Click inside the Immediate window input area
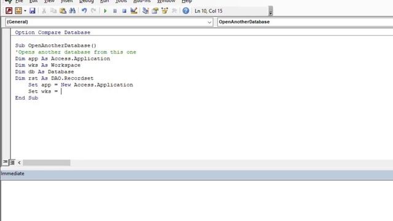The width and height of the screenshot is (393, 221). click(196, 201)
